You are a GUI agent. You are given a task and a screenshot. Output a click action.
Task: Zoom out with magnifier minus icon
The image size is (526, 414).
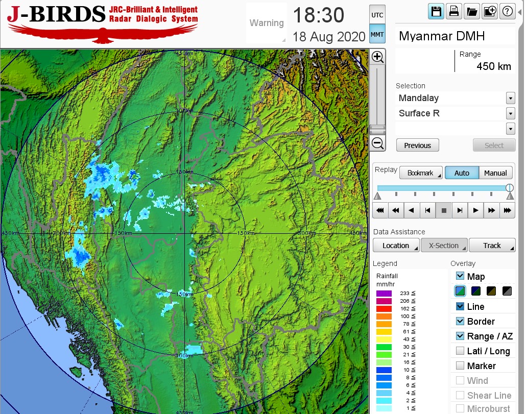coord(378,143)
